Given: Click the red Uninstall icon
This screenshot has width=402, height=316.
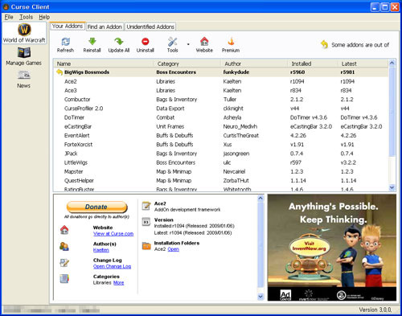Looking at the screenshot, I should [x=146, y=41].
